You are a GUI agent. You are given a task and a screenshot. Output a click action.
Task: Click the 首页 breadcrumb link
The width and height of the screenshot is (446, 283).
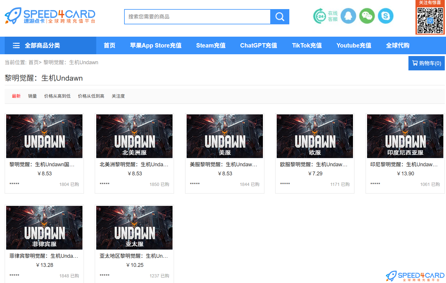click(33, 62)
